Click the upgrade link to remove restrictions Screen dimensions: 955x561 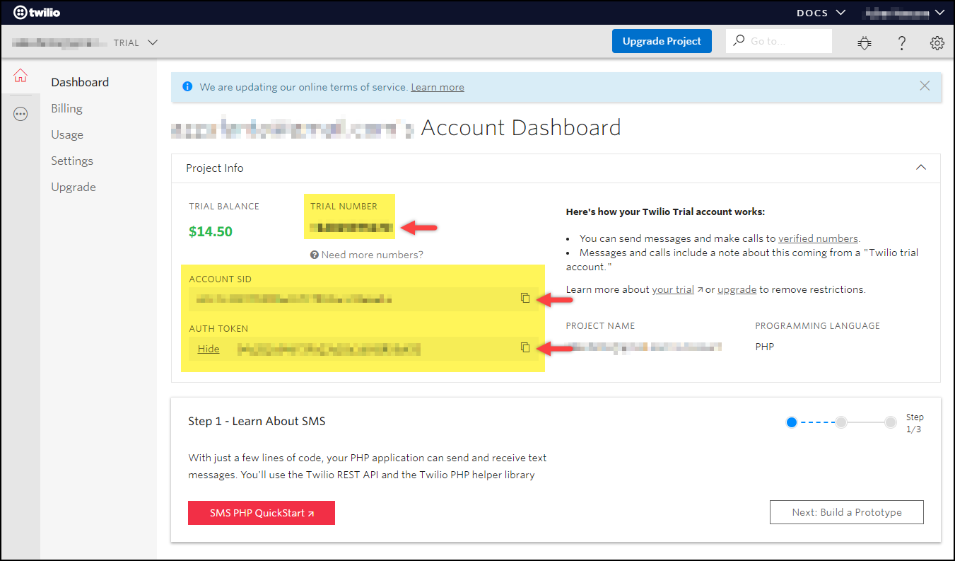[737, 289]
